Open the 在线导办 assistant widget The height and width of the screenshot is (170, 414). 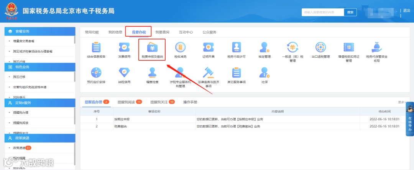pyautogui.click(x=410, y=119)
